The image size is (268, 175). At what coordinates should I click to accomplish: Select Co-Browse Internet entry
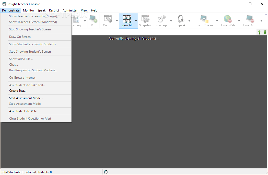[36, 78]
